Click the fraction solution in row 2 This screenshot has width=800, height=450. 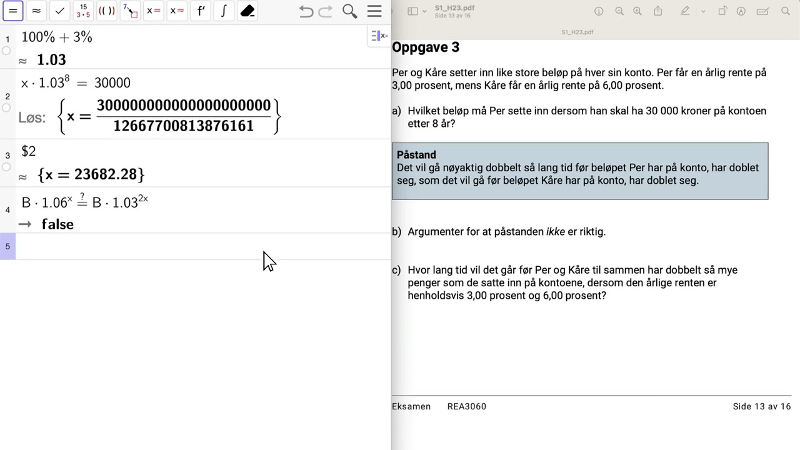[169, 116]
